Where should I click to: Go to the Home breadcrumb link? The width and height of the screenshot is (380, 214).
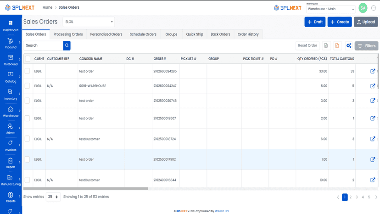pos(47,7)
